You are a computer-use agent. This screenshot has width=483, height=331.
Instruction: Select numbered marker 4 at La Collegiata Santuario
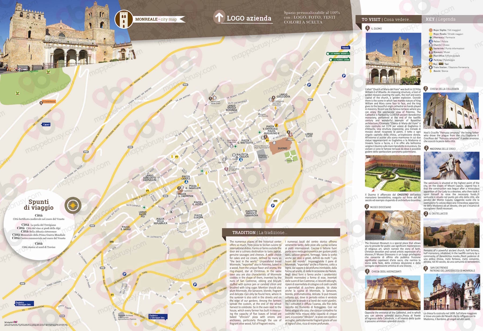[273, 97]
